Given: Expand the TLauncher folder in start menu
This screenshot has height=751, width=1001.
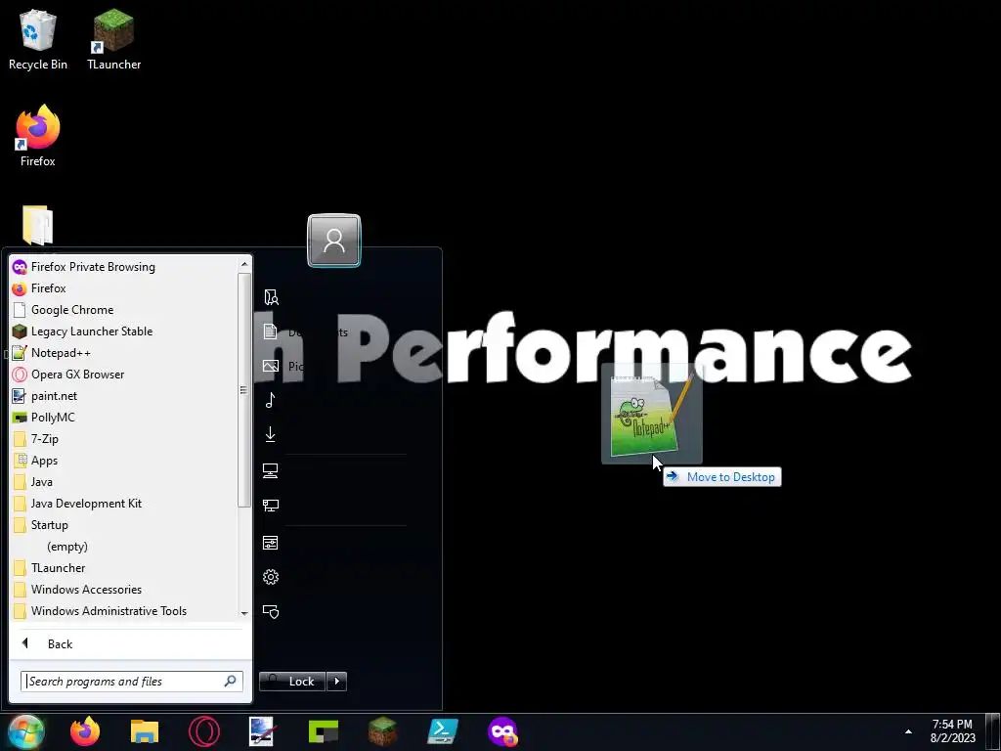Looking at the screenshot, I should (124, 568).
